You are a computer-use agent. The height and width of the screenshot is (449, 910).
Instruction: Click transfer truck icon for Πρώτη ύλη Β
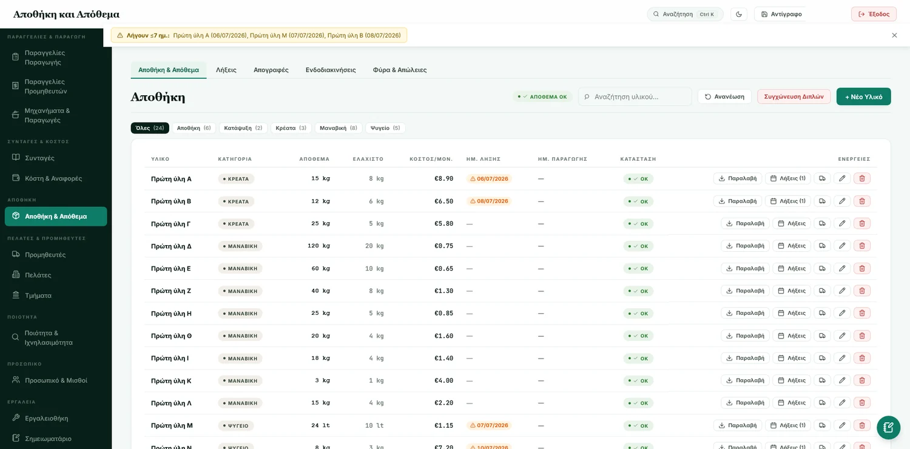click(x=822, y=201)
